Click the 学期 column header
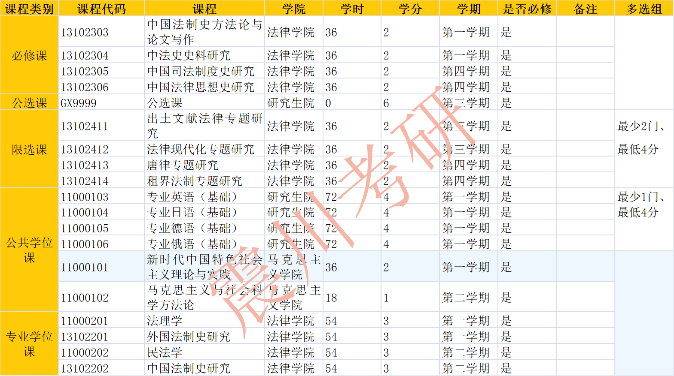The width and height of the screenshot is (674, 376). (x=469, y=9)
